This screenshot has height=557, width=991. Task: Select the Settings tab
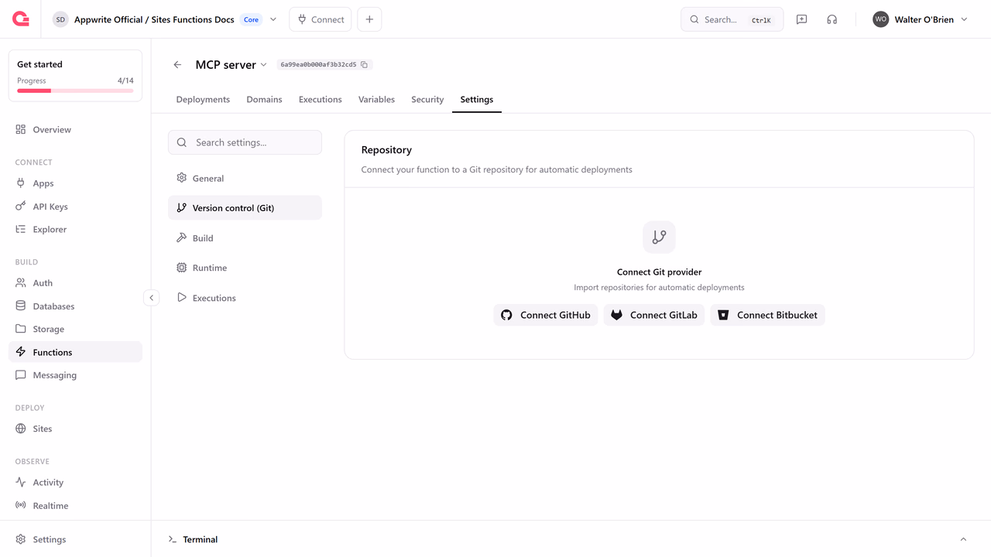(477, 100)
